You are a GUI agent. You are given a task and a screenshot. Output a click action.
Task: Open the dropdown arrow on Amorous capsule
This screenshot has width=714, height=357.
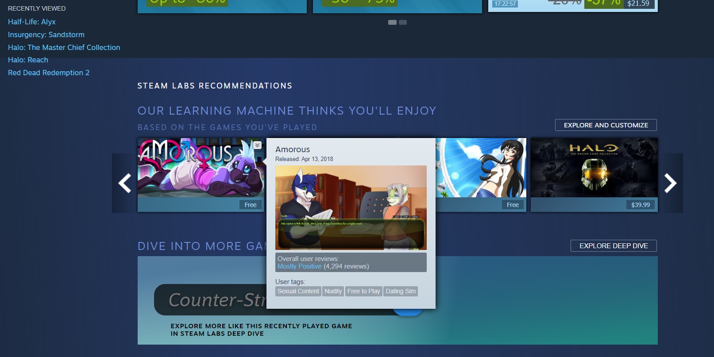(x=257, y=145)
